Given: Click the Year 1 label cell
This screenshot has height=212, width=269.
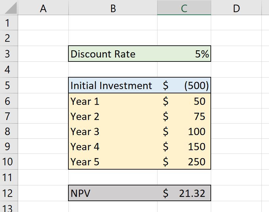Looking at the screenshot, I should (x=113, y=101).
